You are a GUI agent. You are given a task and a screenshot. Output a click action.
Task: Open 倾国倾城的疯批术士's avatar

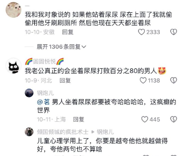[x=29, y=132]
